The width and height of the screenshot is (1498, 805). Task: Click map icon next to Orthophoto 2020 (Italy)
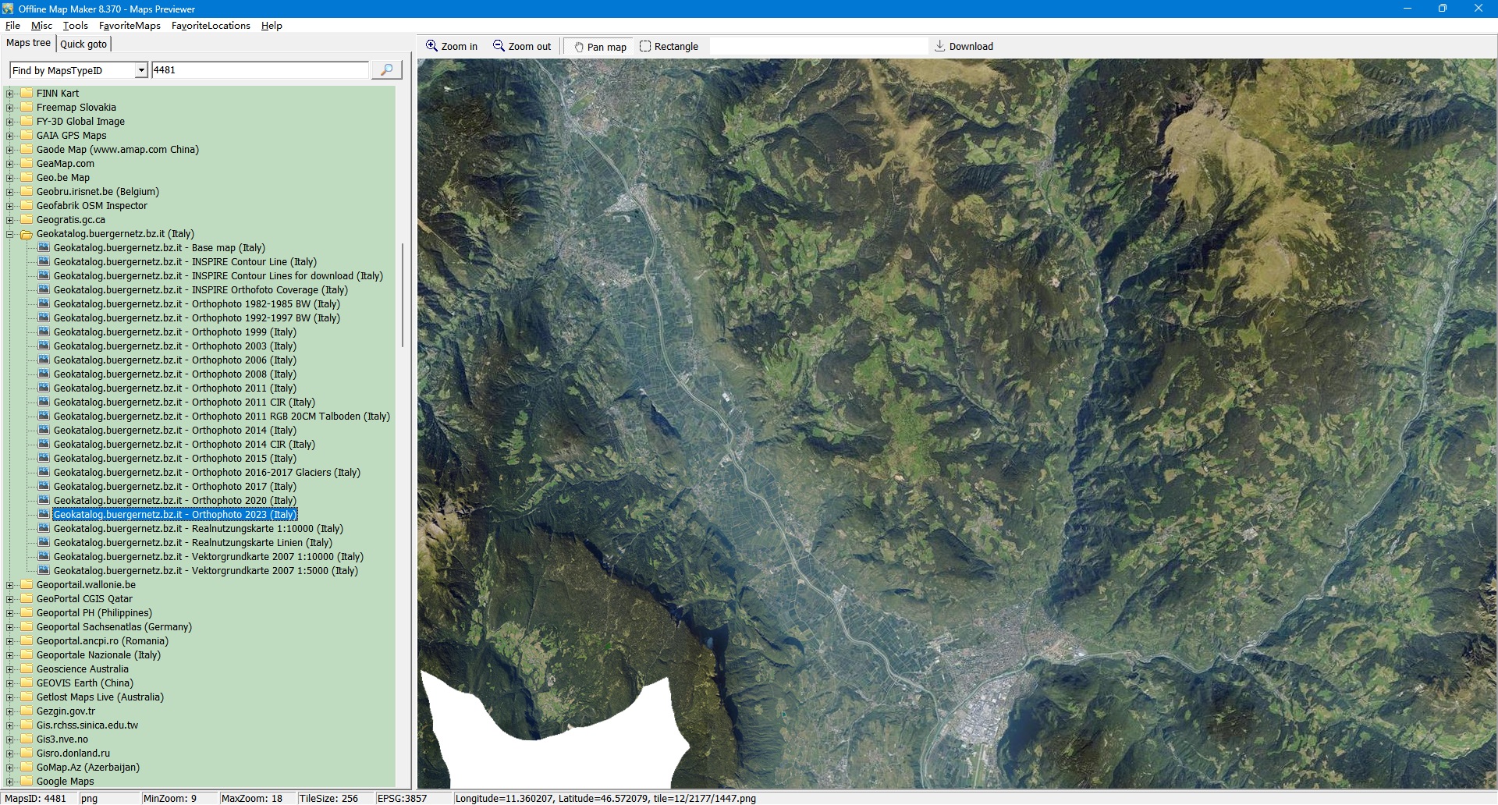pyautogui.click(x=44, y=501)
